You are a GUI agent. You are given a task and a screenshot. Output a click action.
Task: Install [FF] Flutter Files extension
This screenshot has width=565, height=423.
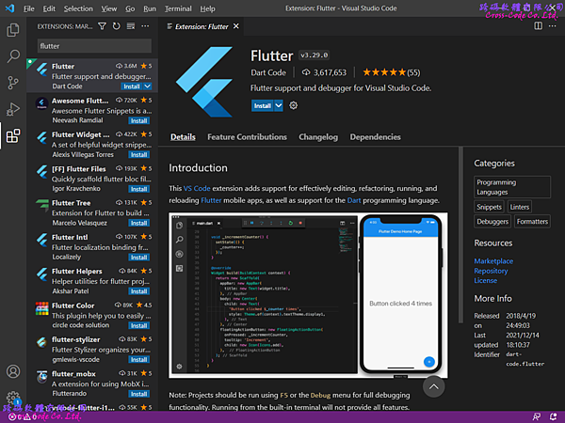point(138,189)
